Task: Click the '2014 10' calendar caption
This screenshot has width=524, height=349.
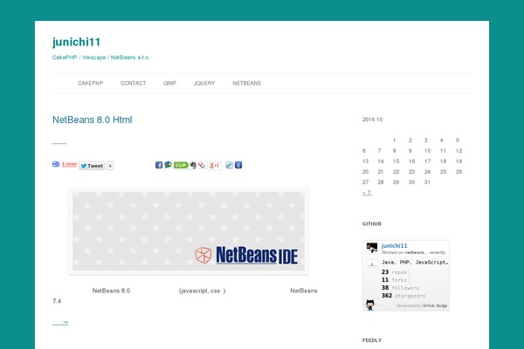Action: (372, 120)
